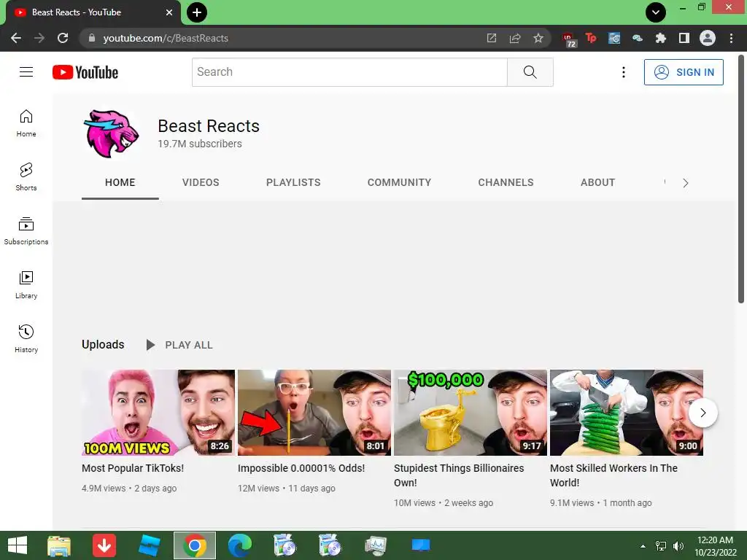Click the share page icon in address bar

515,38
